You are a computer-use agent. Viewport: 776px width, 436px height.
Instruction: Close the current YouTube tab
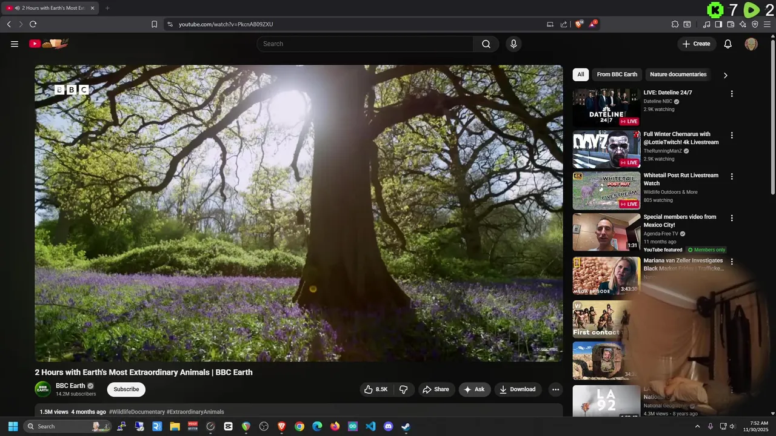[x=92, y=8]
